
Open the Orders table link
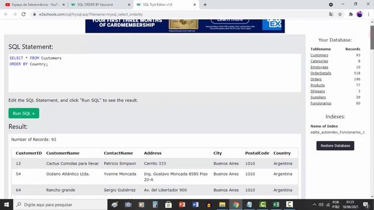coord(316,79)
